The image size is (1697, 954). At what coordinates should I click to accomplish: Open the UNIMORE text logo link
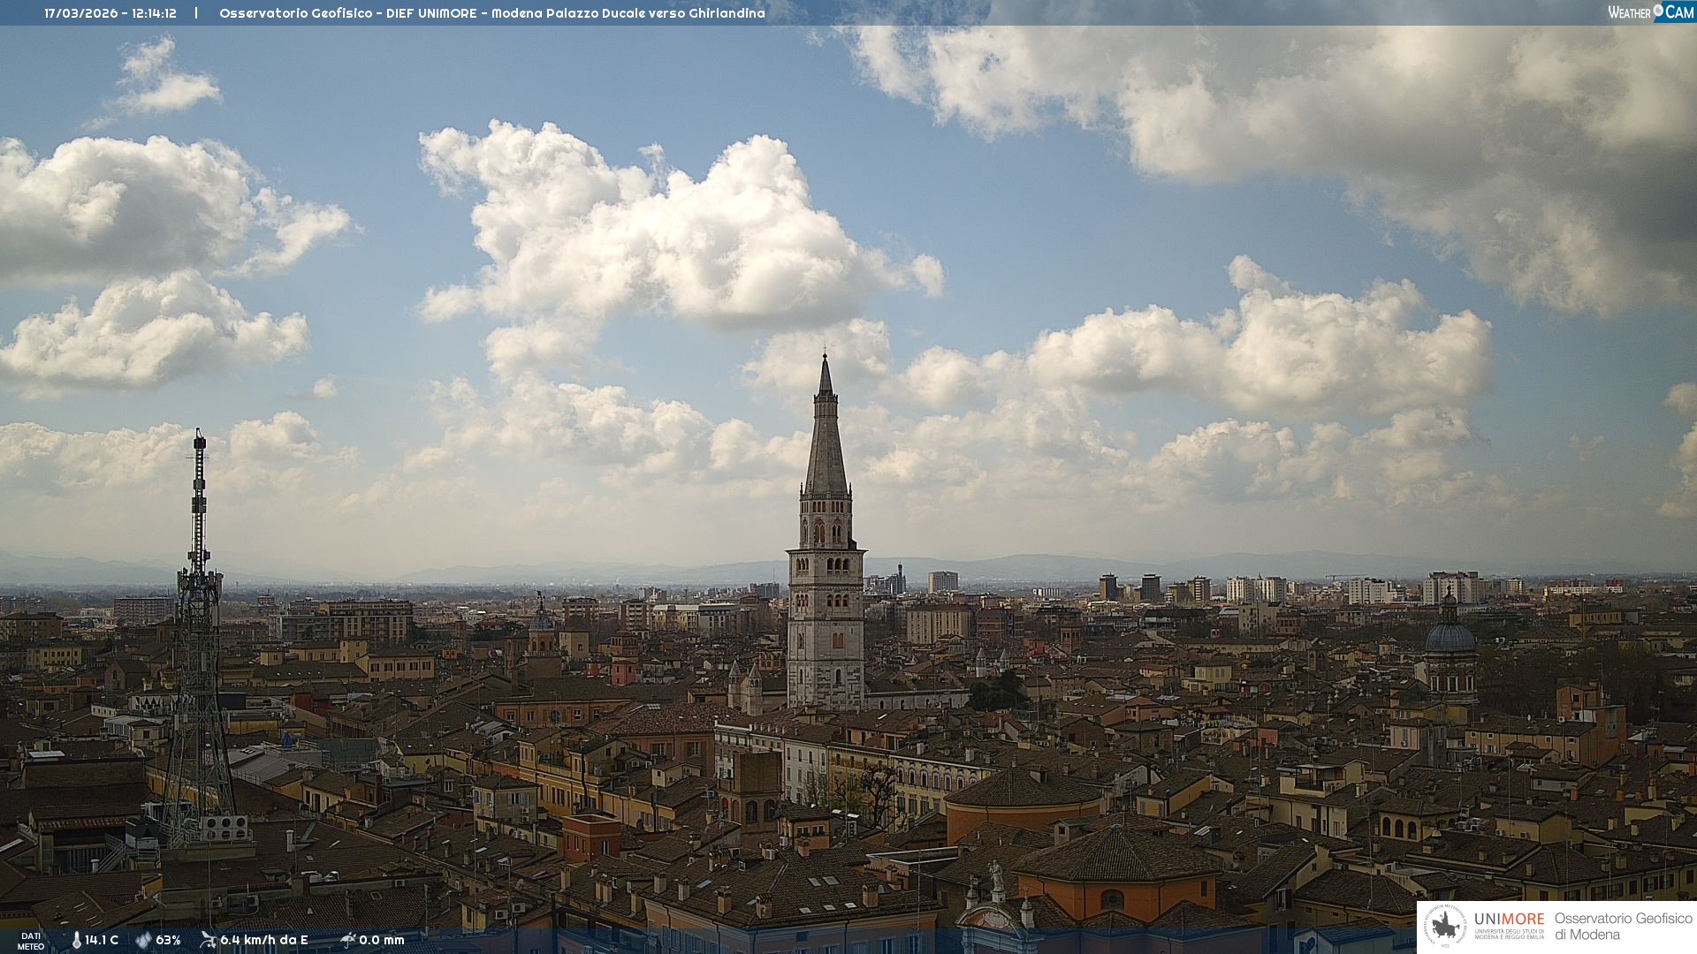(x=1510, y=919)
